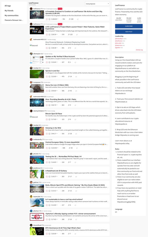Viewport: 148px width, 237px height.
Task: Open author name lordbutterfly
Action: tap(38, 140)
